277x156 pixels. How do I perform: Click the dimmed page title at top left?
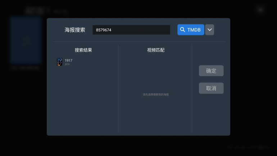(x=36, y=11)
